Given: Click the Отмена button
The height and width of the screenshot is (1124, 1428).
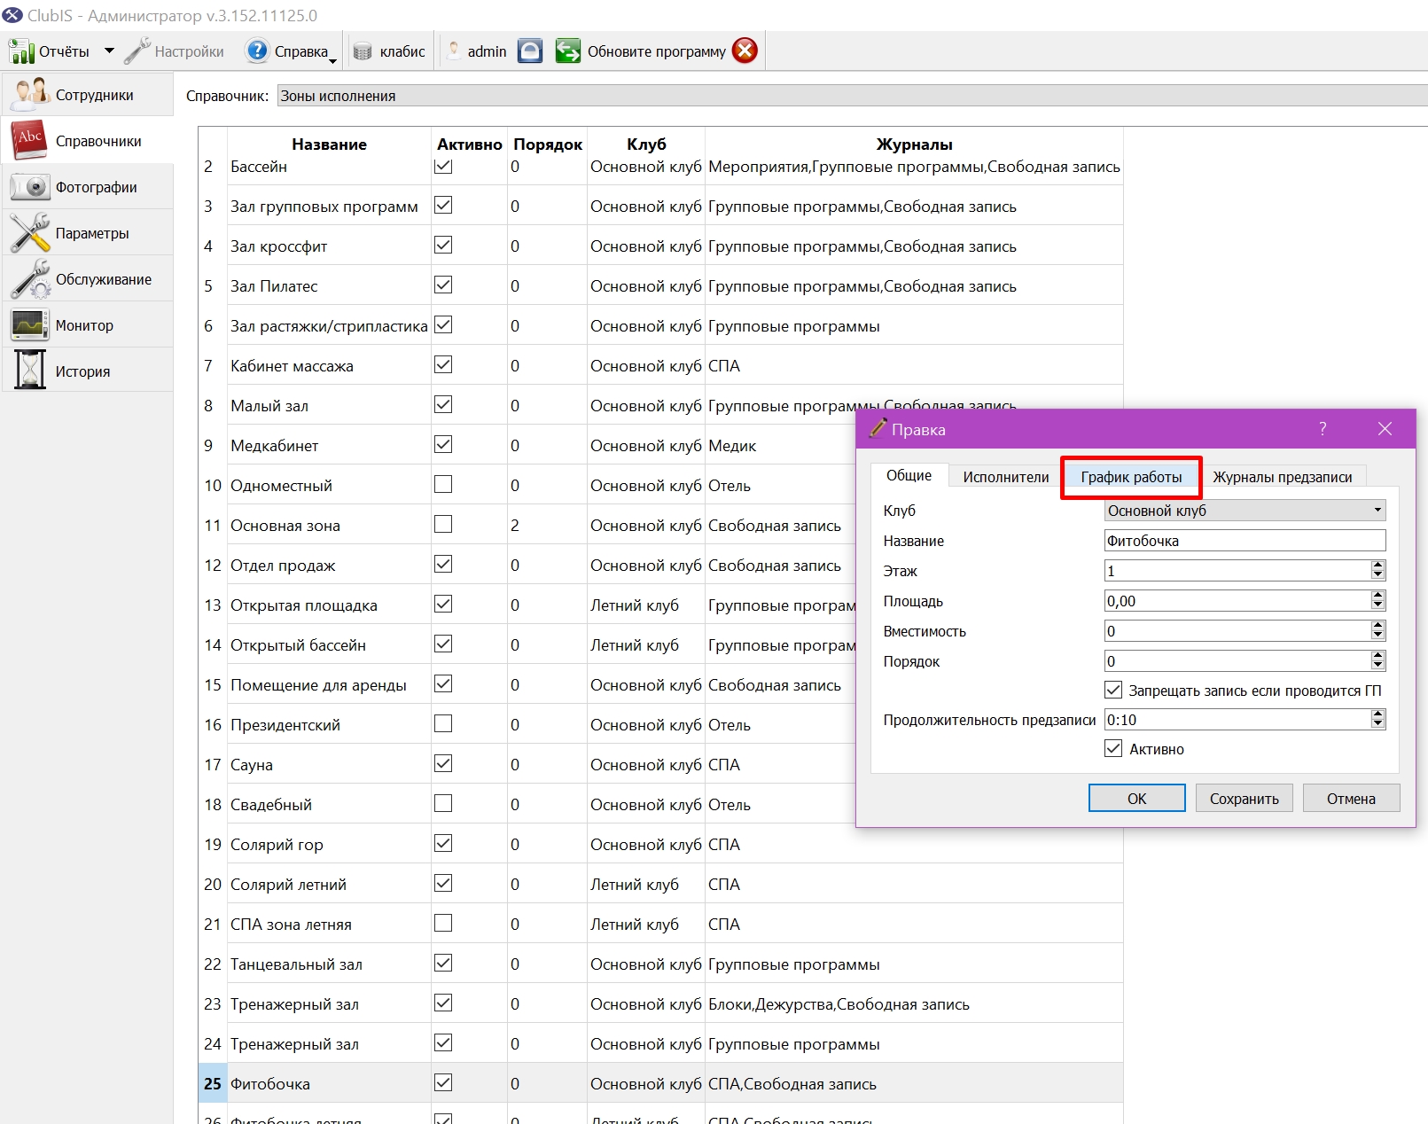Looking at the screenshot, I should click(1351, 798).
